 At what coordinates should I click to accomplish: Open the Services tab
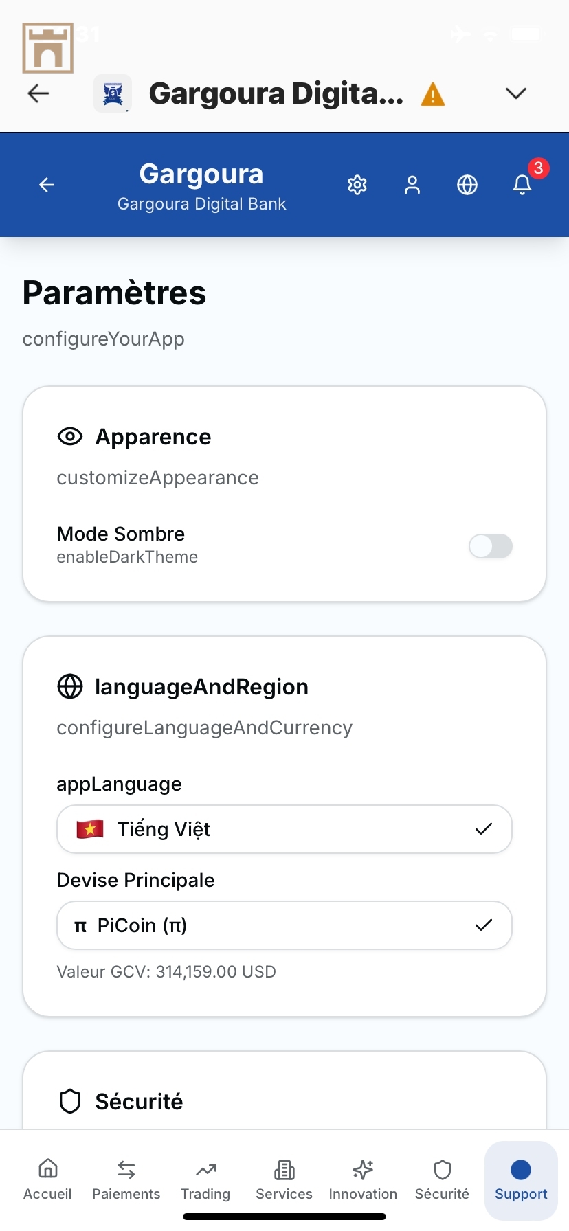click(x=284, y=1179)
